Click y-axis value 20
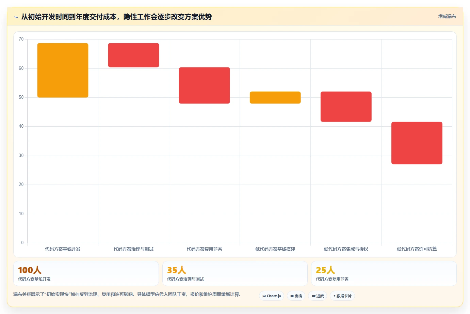This screenshot has width=470, height=314. pyautogui.click(x=21, y=185)
